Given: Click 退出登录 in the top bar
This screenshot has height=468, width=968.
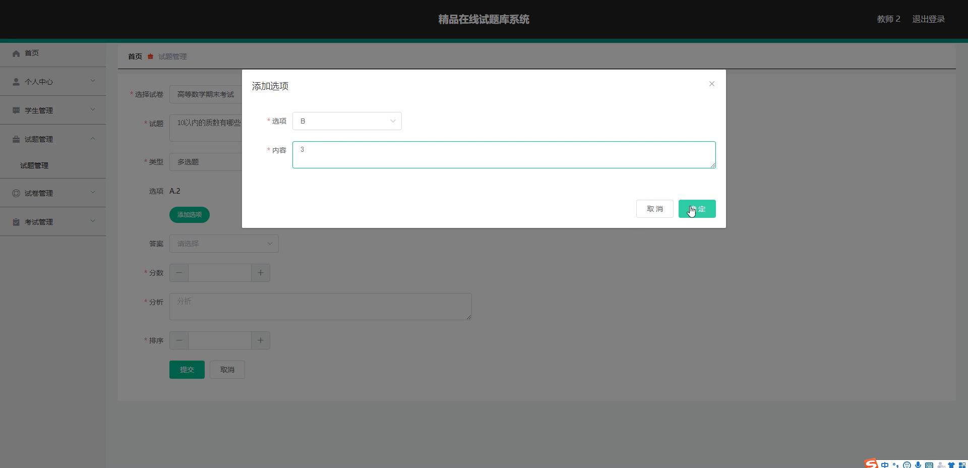Looking at the screenshot, I should click(928, 19).
